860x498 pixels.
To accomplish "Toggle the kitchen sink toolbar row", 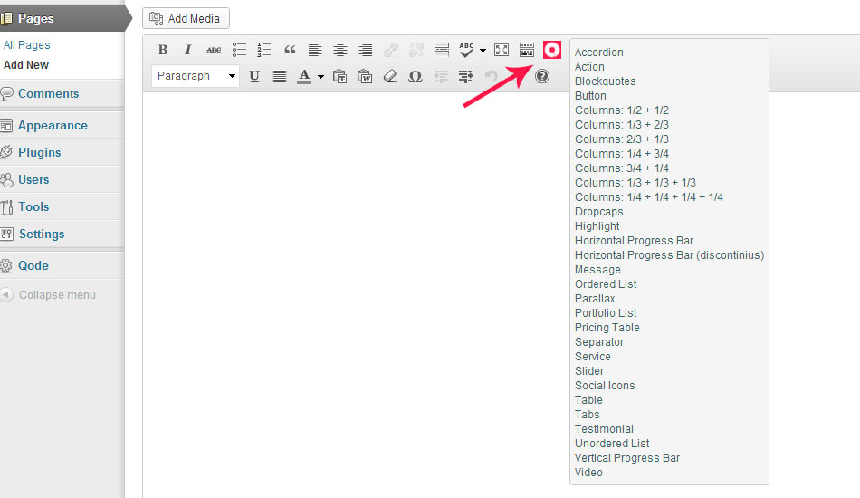I will click(x=527, y=50).
